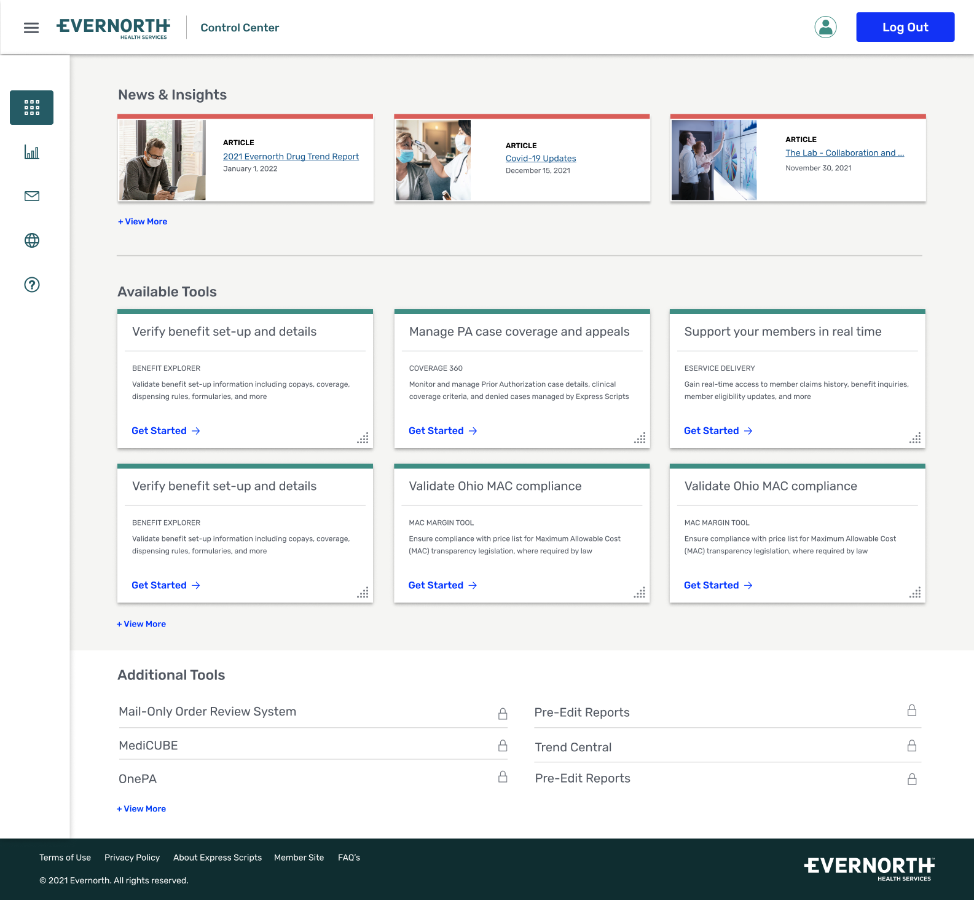Click lock icon beside MediCUBE
Viewport: 974px width, 900px height.
503,745
